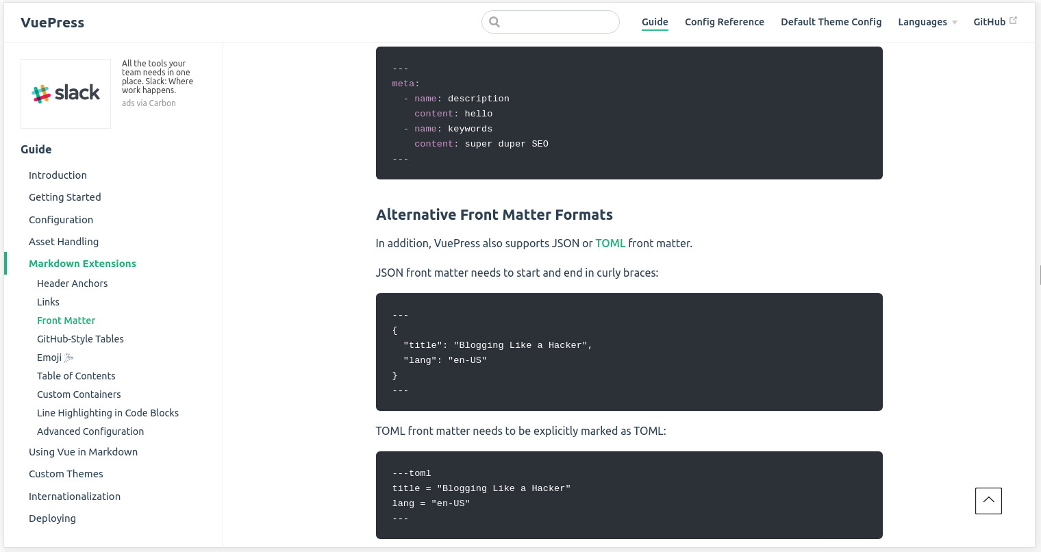Viewport: 1041px width, 552px height.
Task: Open the Emoji sidebar entry
Action: [x=49, y=357]
